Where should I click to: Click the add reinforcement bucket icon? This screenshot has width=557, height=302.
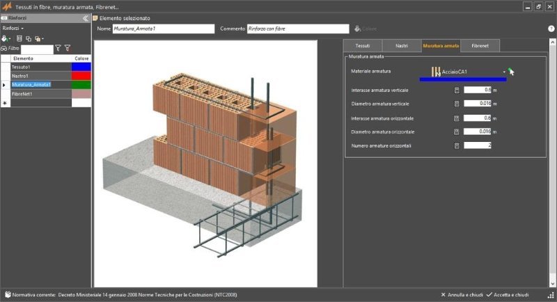coord(5,38)
